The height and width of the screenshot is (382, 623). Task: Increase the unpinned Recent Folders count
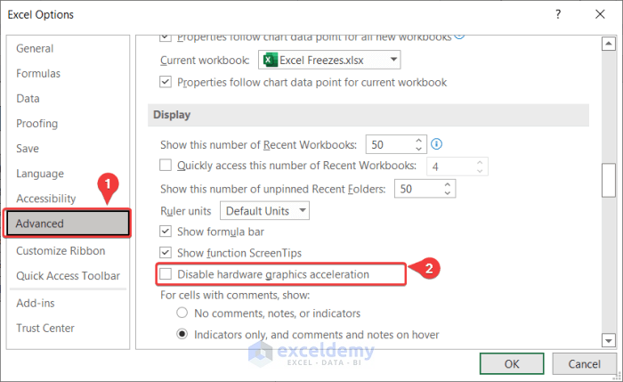click(448, 185)
